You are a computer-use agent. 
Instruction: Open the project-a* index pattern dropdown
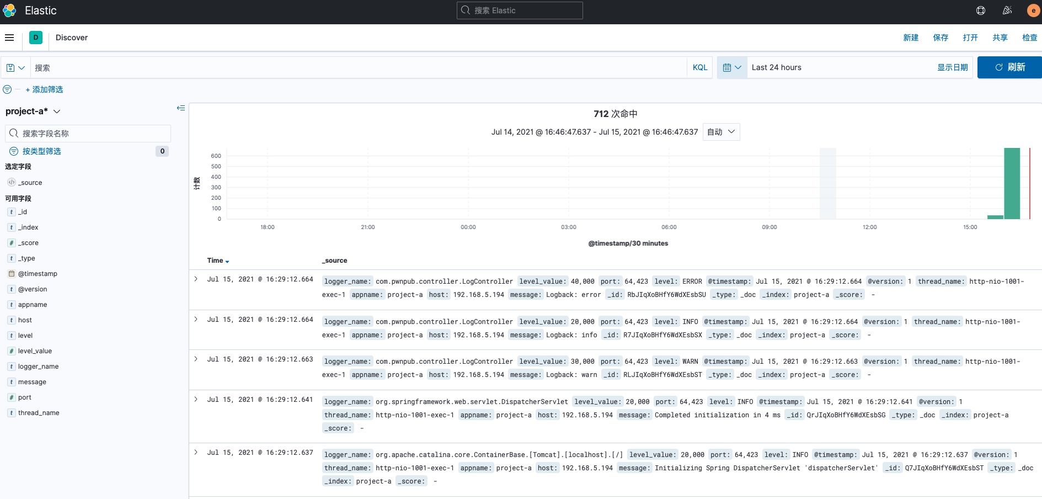[33, 112]
